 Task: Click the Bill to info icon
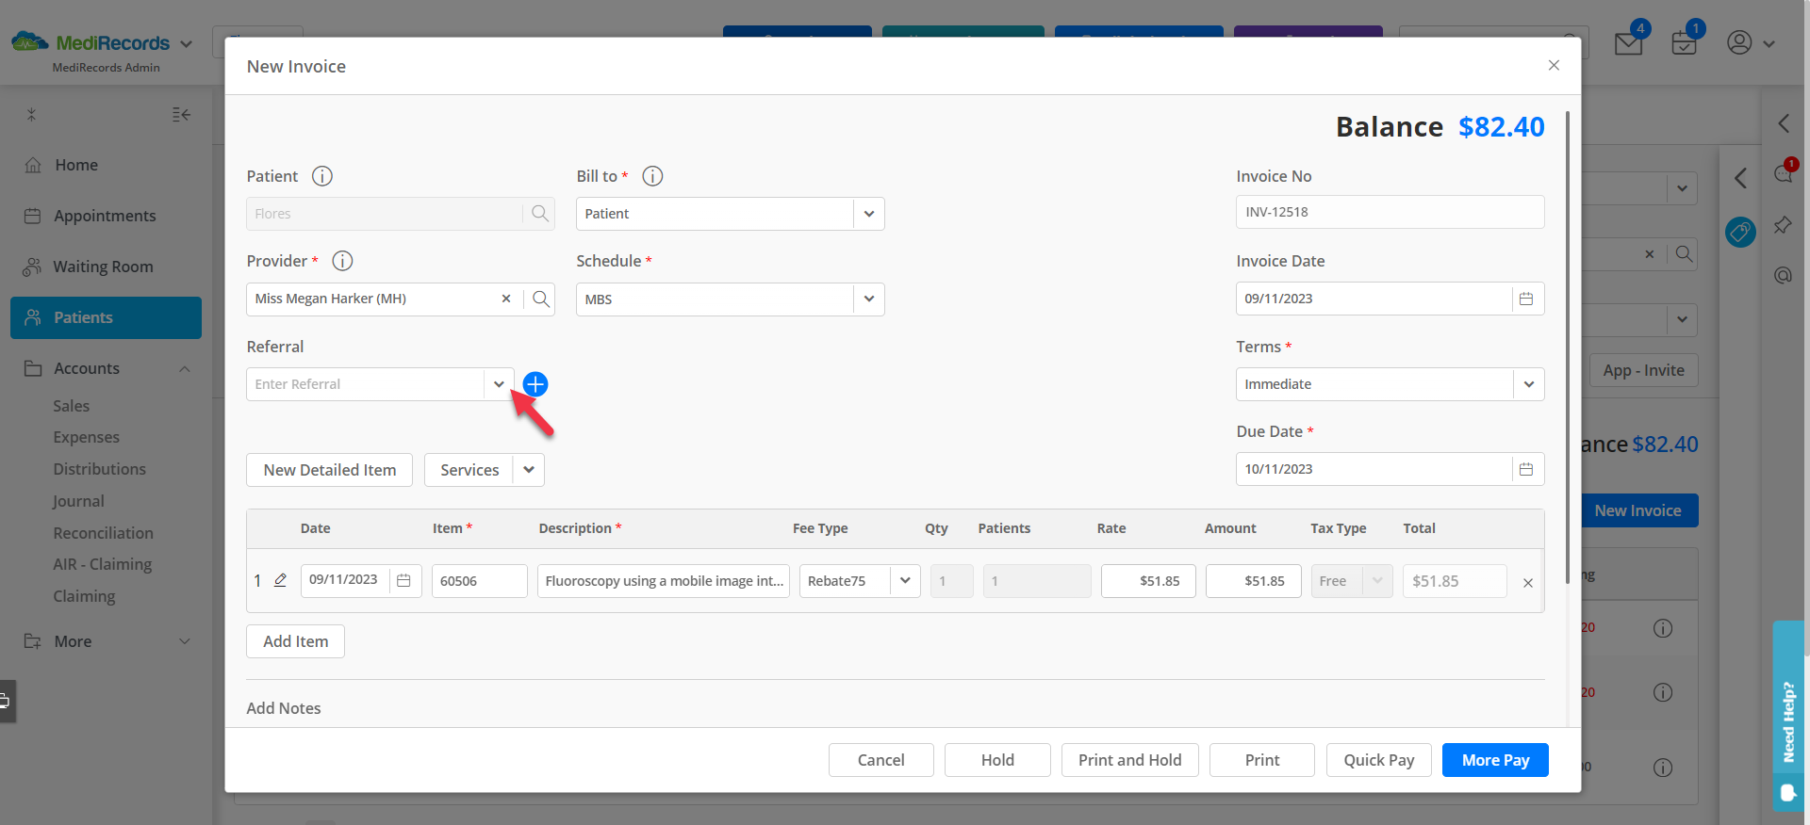pyautogui.click(x=652, y=176)
